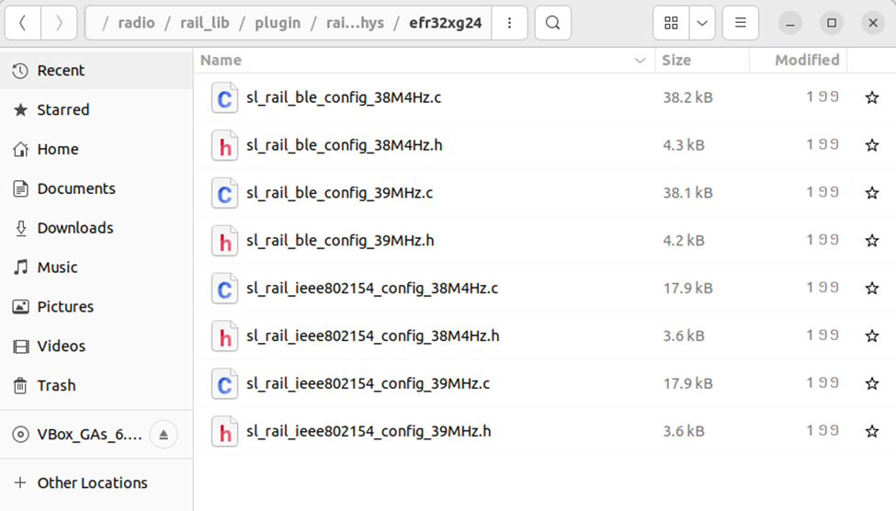Open Starred in the sidebar
Screen dimensions: 896x511
tap(62, 110)
